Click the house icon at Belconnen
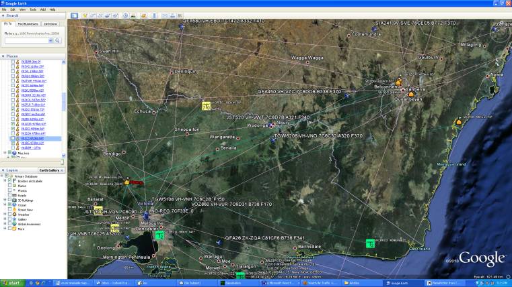Screen dimensions: 512x287 click(398, 82)
